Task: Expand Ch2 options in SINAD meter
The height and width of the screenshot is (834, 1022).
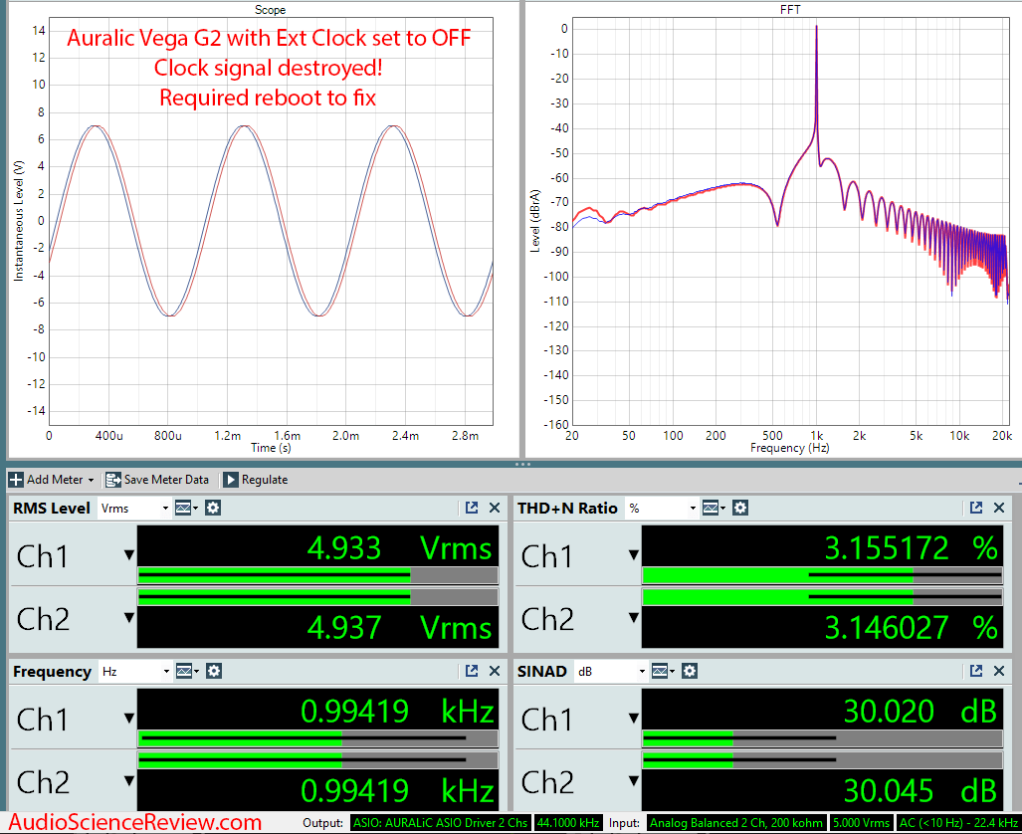Action: [634, 780]
